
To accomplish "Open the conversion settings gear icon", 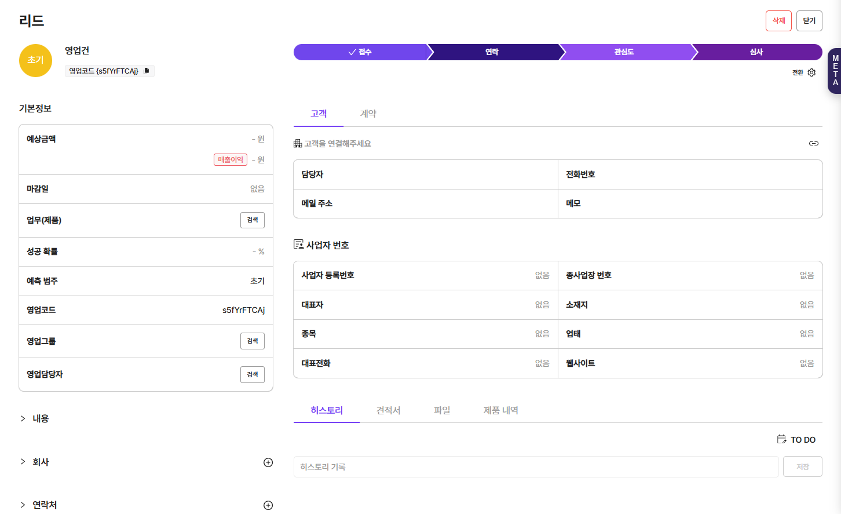I will pyautogui.click(x=811, y=72).
